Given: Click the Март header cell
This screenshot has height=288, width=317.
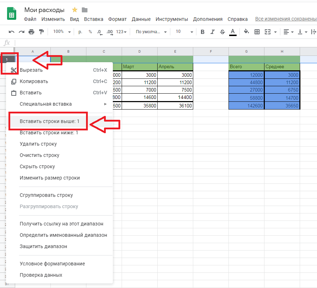Looking at the screenshot, I should point(140,67).
